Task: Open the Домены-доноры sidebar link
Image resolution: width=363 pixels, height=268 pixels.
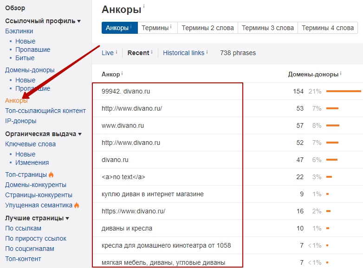Action: coord(30,70)
